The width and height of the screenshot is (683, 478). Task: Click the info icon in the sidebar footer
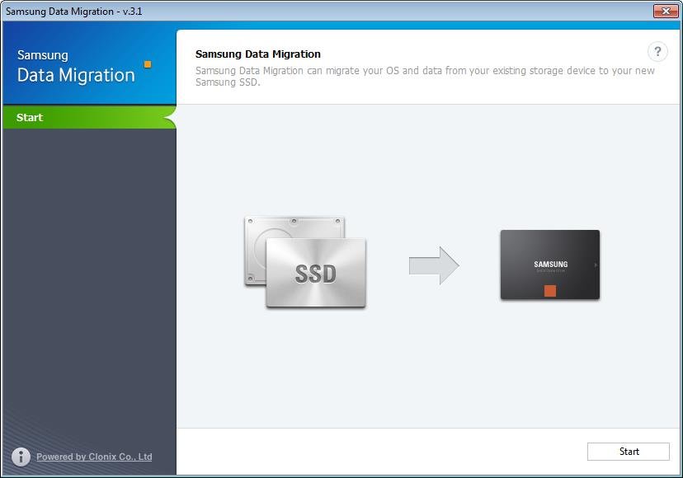click(x=21, y=457)
